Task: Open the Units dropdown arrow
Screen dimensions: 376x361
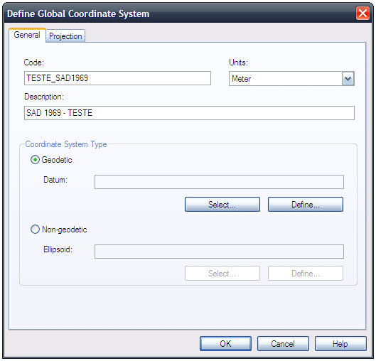Action: tap(348, 79)
